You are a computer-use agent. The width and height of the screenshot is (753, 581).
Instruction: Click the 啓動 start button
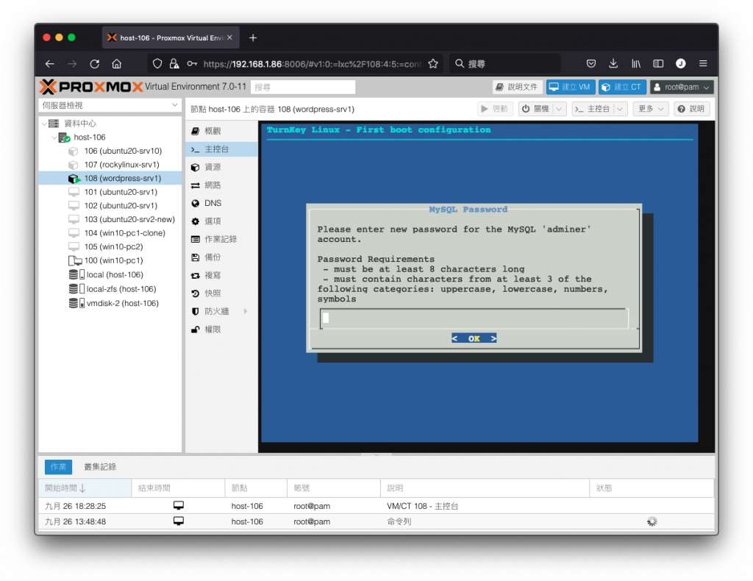(x=495, y=109)
